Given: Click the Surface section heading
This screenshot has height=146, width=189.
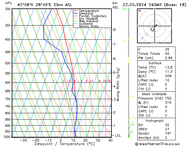Looking at the screenshot, I should tap(155, 63).
